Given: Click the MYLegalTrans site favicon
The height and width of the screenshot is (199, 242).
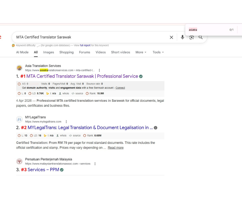Looking at the screenshot, I should (x=20, y=119).
